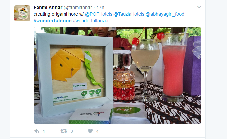Screen dimensions: 227x139
Task: Click the reply count number 1
Action: tap(44, 131)
